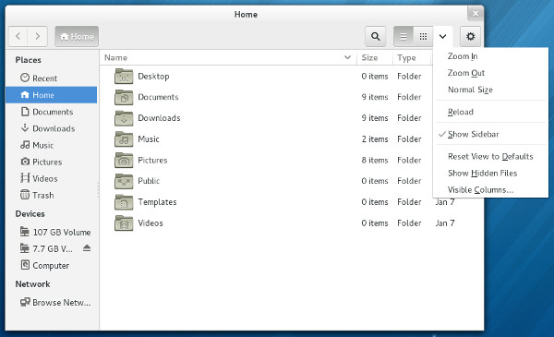This screenshot has width=554, height=337.
Task: Close the view options dropdown arrow
Action: [x=442, y=36]
